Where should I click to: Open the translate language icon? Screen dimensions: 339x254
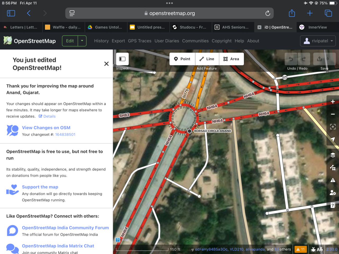click(320, 249)
